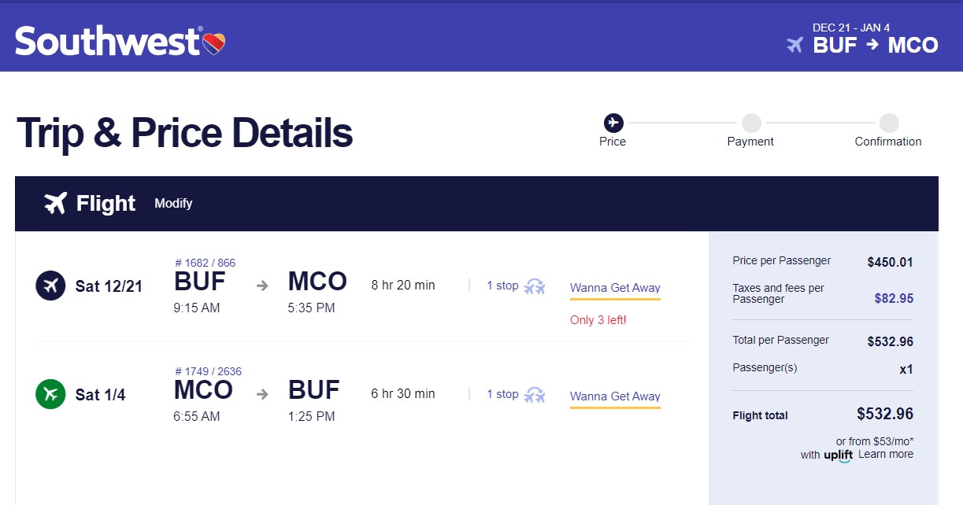Image resolution: width=963 pixels, height=505 pixels.
Task: Open Wanna Get Away fare for MCO to BUF
Action: [x=615, y=396]
